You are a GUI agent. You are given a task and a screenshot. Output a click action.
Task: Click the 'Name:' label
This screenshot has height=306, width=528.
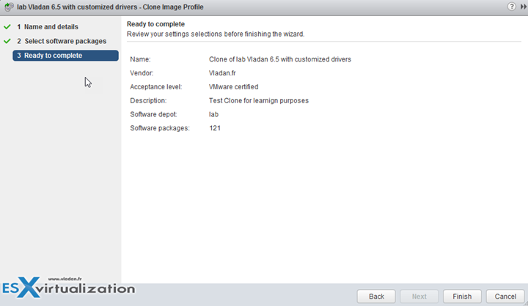click(x=140, y=59)
